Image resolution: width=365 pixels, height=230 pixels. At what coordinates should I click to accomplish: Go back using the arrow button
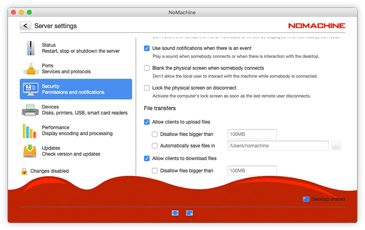point(25,26)
